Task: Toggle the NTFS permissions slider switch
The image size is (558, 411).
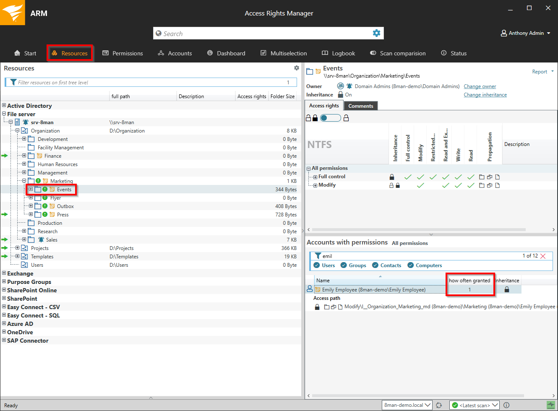Action: point(330,118)
